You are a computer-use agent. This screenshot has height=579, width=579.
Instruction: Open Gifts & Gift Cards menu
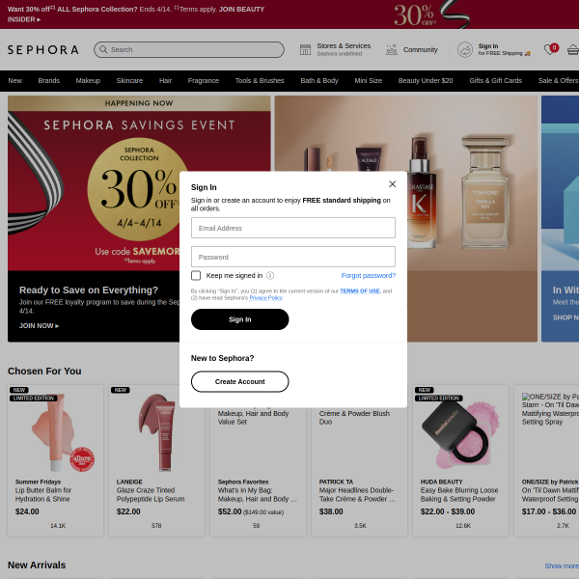[x=496, y=80]
